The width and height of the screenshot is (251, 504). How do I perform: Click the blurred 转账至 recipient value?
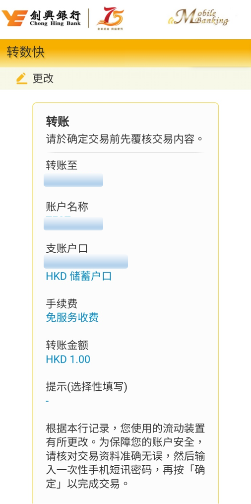pyautogui.click(x=73, y=180)
